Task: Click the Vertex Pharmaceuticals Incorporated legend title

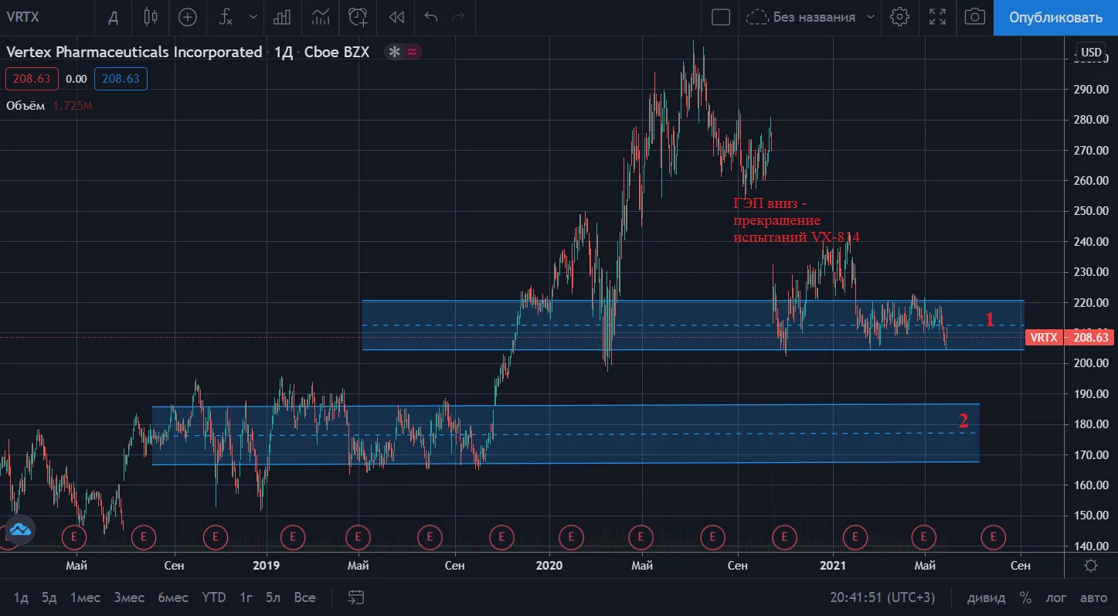Action: tap(134, 52)
